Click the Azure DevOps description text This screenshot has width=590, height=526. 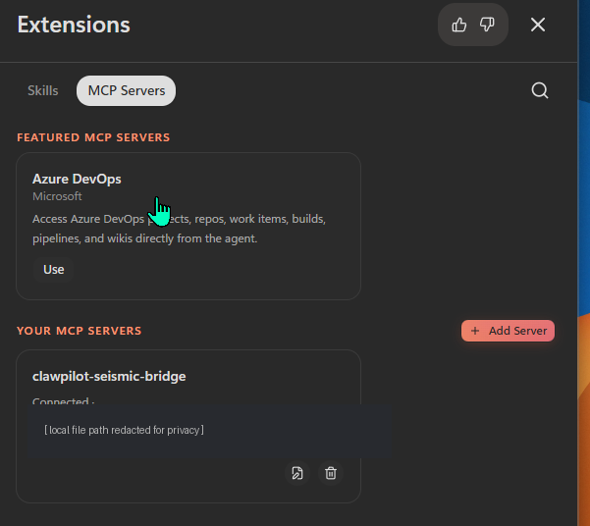(179, 229)
